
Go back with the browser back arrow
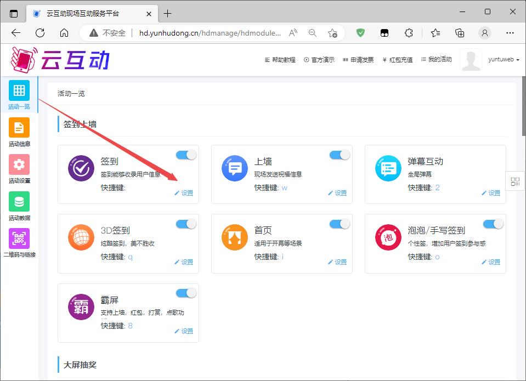click(x=16, y=33)
